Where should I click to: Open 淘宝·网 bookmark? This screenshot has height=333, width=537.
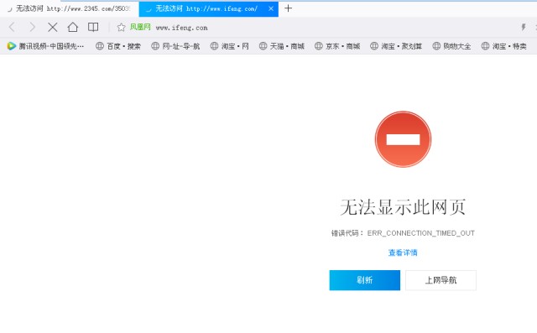tap(229, 46)
